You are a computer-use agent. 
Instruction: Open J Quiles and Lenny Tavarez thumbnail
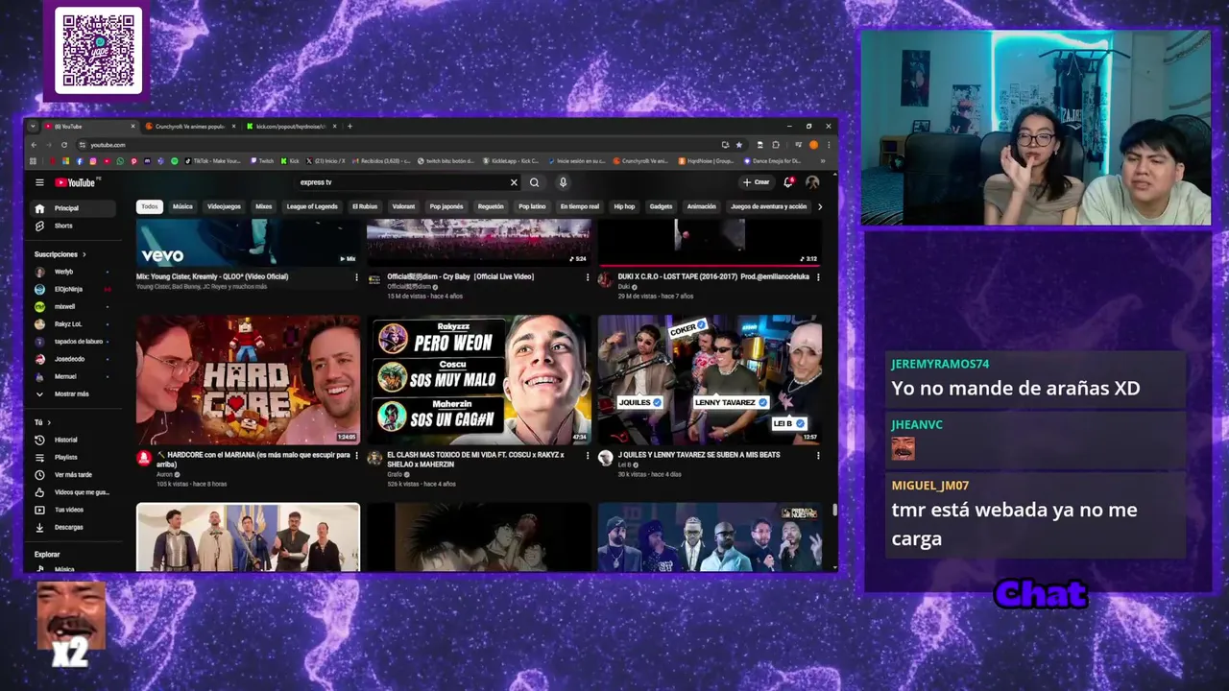710,380
